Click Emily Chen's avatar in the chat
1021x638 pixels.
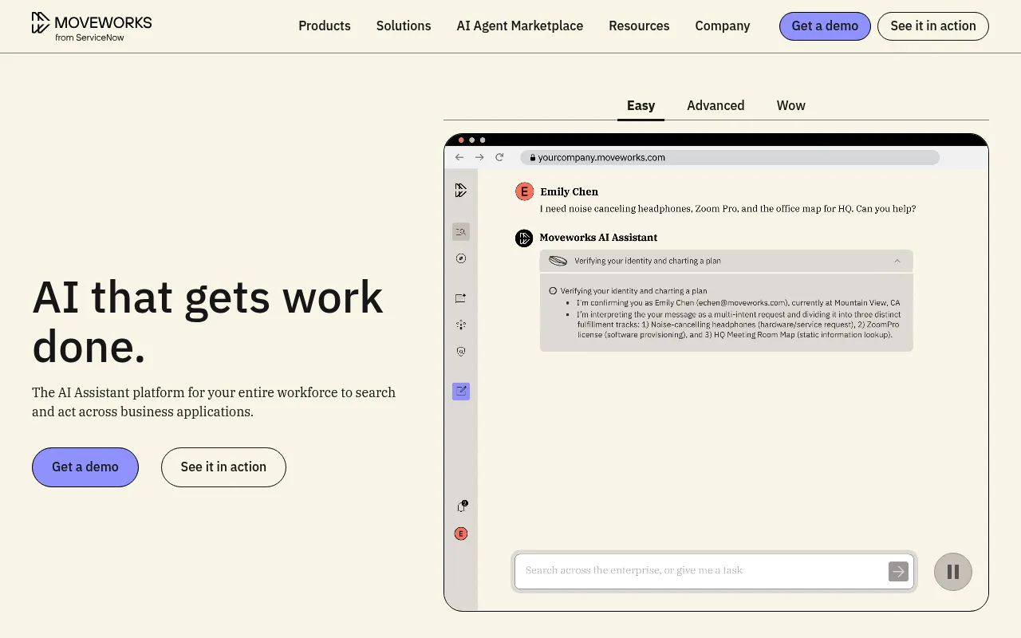[x=524, y=191]
